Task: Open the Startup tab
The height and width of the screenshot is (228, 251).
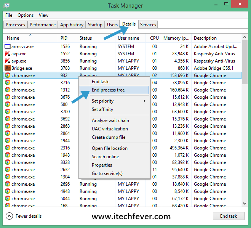Action: pyautogui.click(x=95, y=25)
